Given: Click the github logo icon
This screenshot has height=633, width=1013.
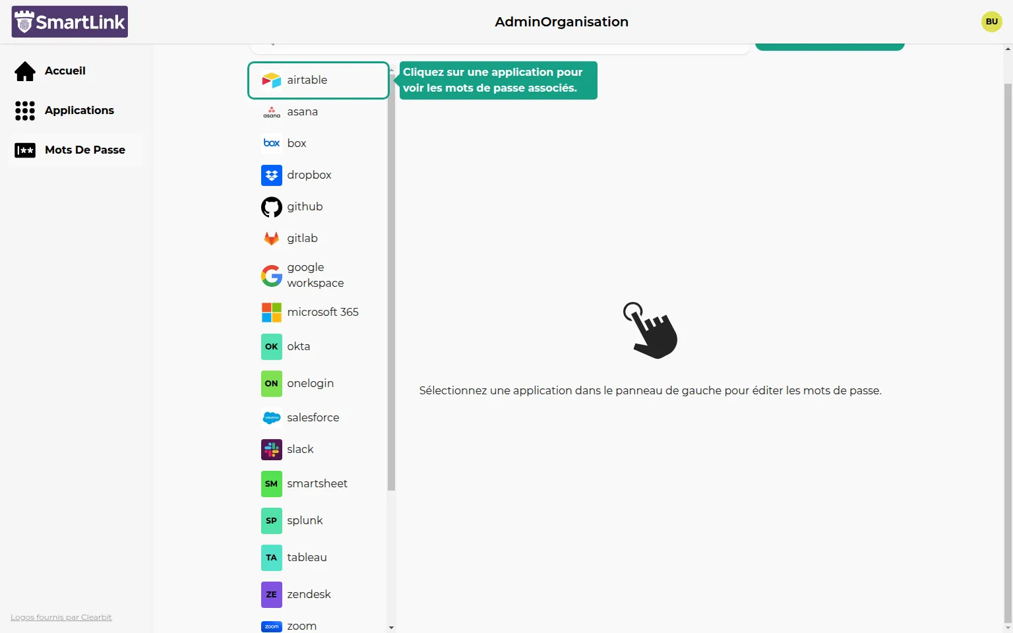Looking at the screenshot, I should pyautogui.click(x=272, y=207).
